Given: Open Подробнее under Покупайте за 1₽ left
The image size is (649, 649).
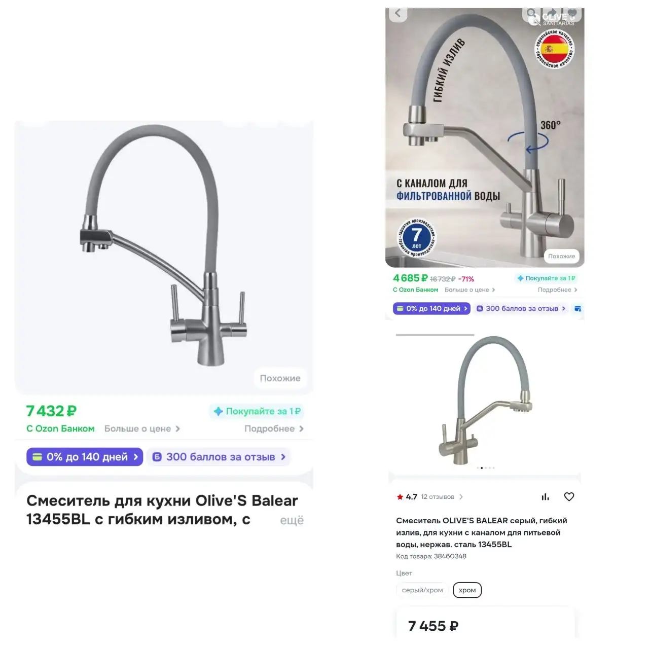Looking at the screenshot, I should tap(274, 429).
